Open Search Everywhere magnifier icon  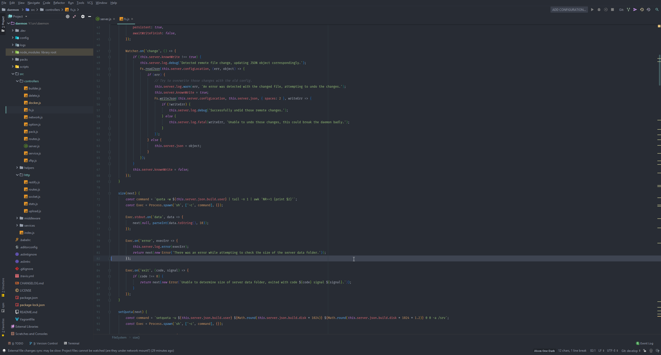pos(657,10)
